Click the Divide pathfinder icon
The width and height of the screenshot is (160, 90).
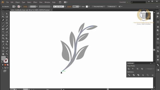(129, 75)
